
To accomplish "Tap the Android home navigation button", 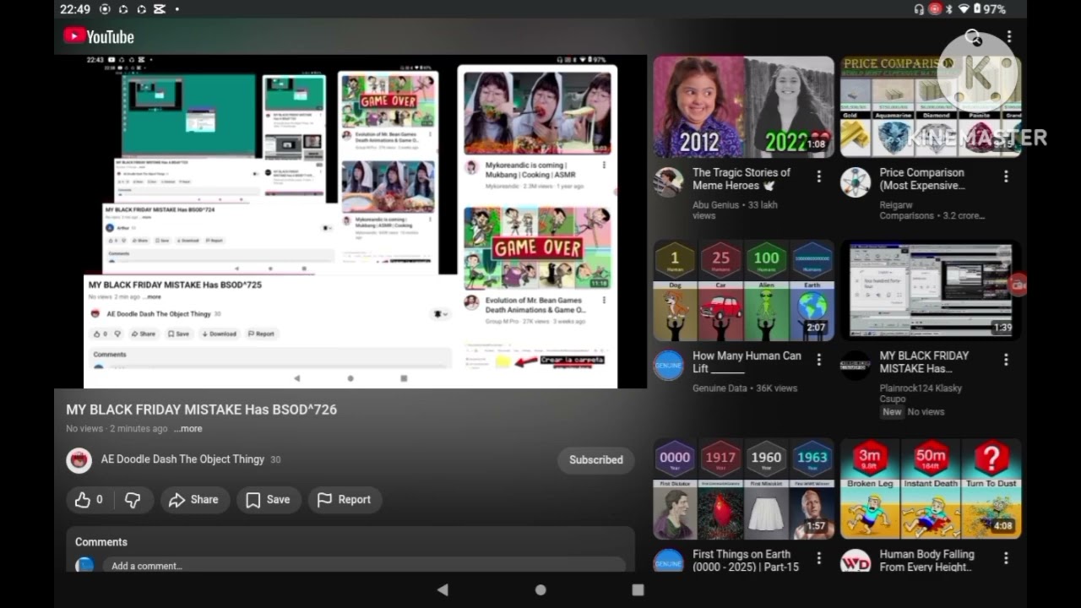I will [x=540, y=590].
